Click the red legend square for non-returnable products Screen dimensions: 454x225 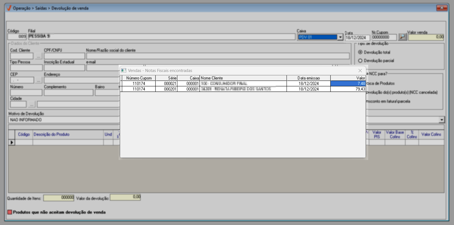pos(10,212)
